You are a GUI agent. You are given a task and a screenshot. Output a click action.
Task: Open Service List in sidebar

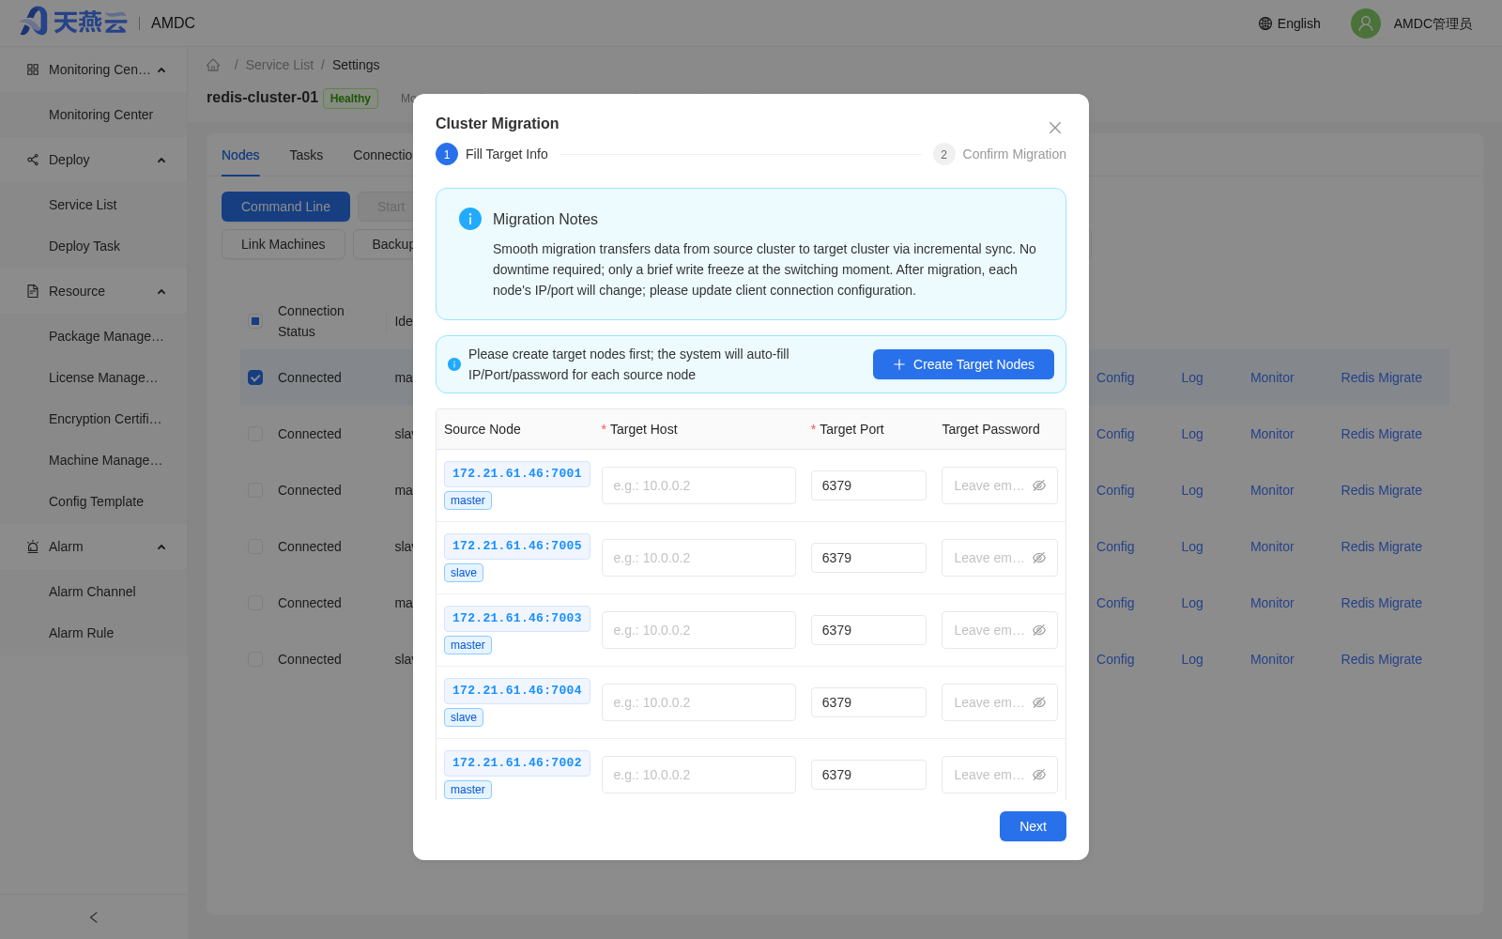tap(94, 205)
